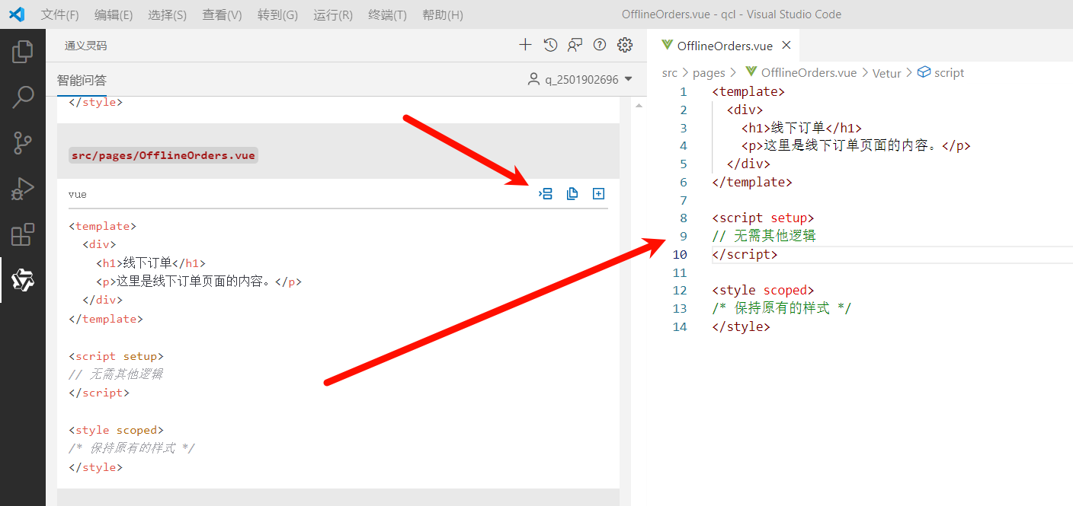Click <style scoped> line in the editor
This screenshot has width=1073, height=506.
click(x=763, y=290)
